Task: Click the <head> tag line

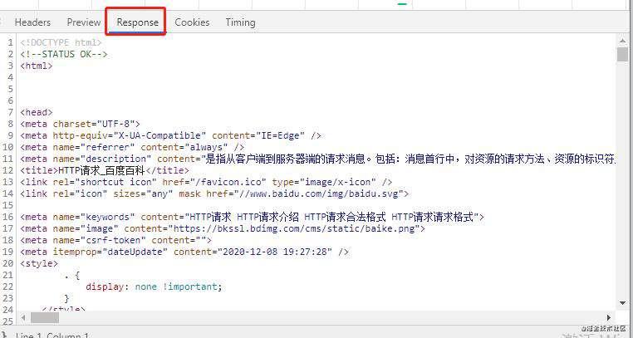Action: click(x=37, y=112)
